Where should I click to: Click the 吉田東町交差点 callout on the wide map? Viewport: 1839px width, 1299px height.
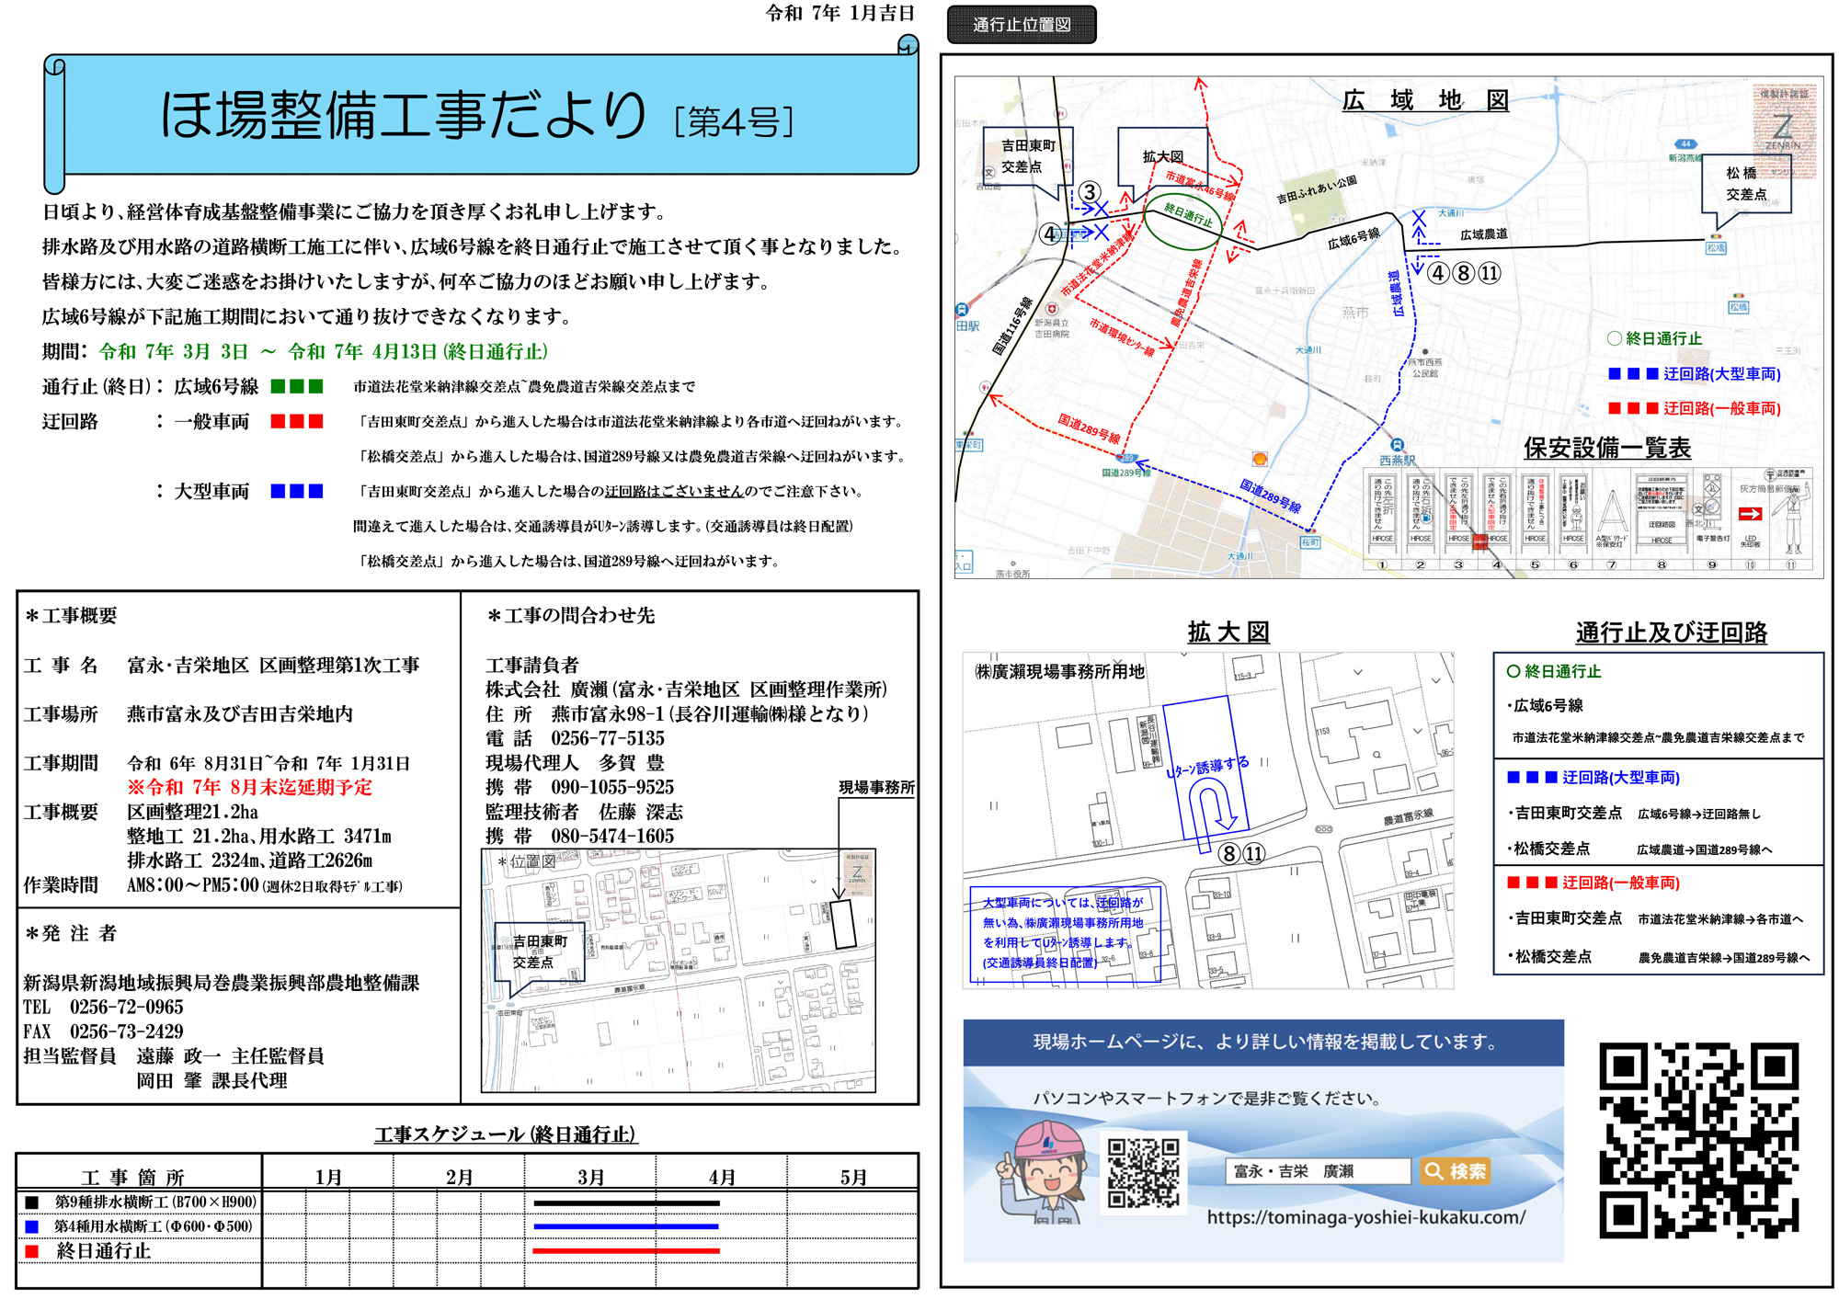[1026, 156]
